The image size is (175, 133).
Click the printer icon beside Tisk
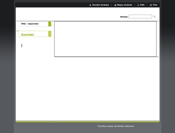(x=151, y=5)
